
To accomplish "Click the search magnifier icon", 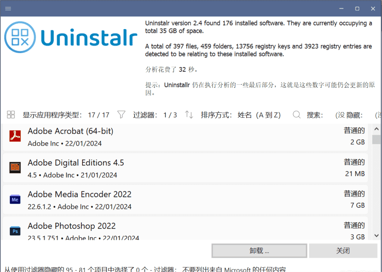I will [x=297, y=115].
